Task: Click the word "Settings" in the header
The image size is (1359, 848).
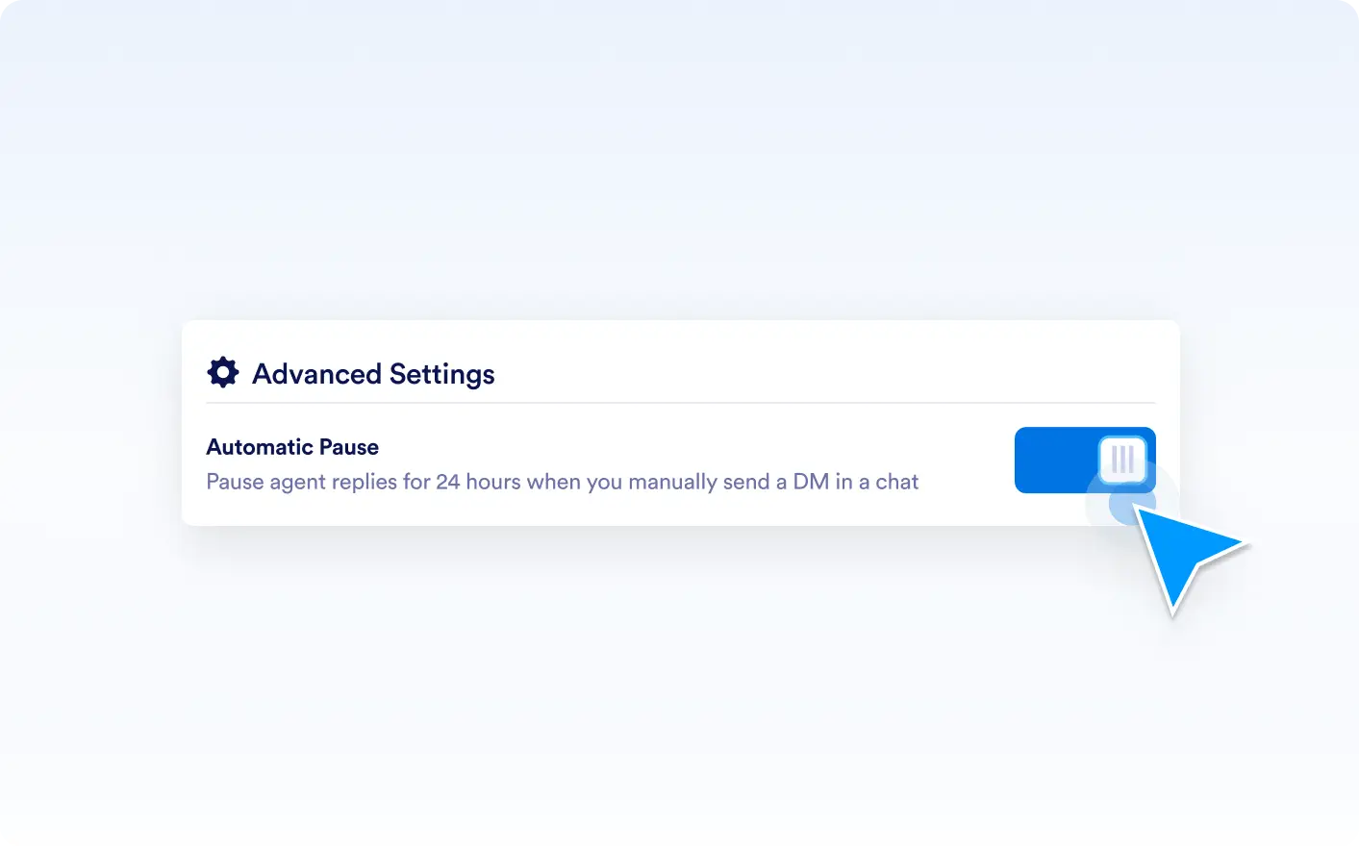Action: coord(442,374)
